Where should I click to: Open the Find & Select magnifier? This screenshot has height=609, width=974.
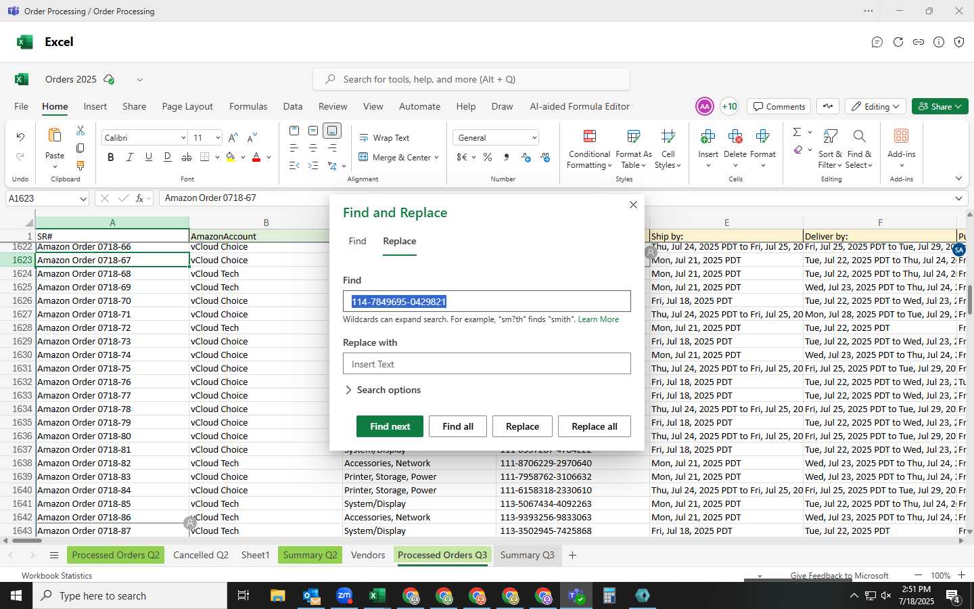point(859,149)
